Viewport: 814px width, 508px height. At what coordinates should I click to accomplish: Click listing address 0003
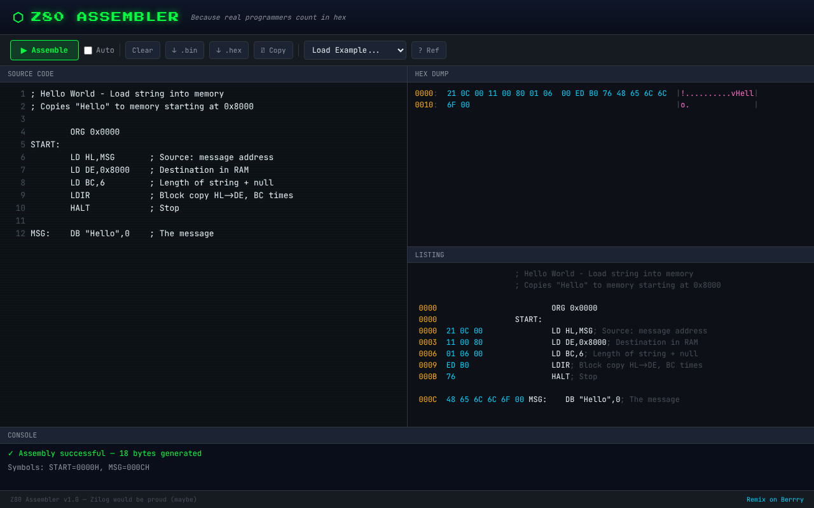428,343
